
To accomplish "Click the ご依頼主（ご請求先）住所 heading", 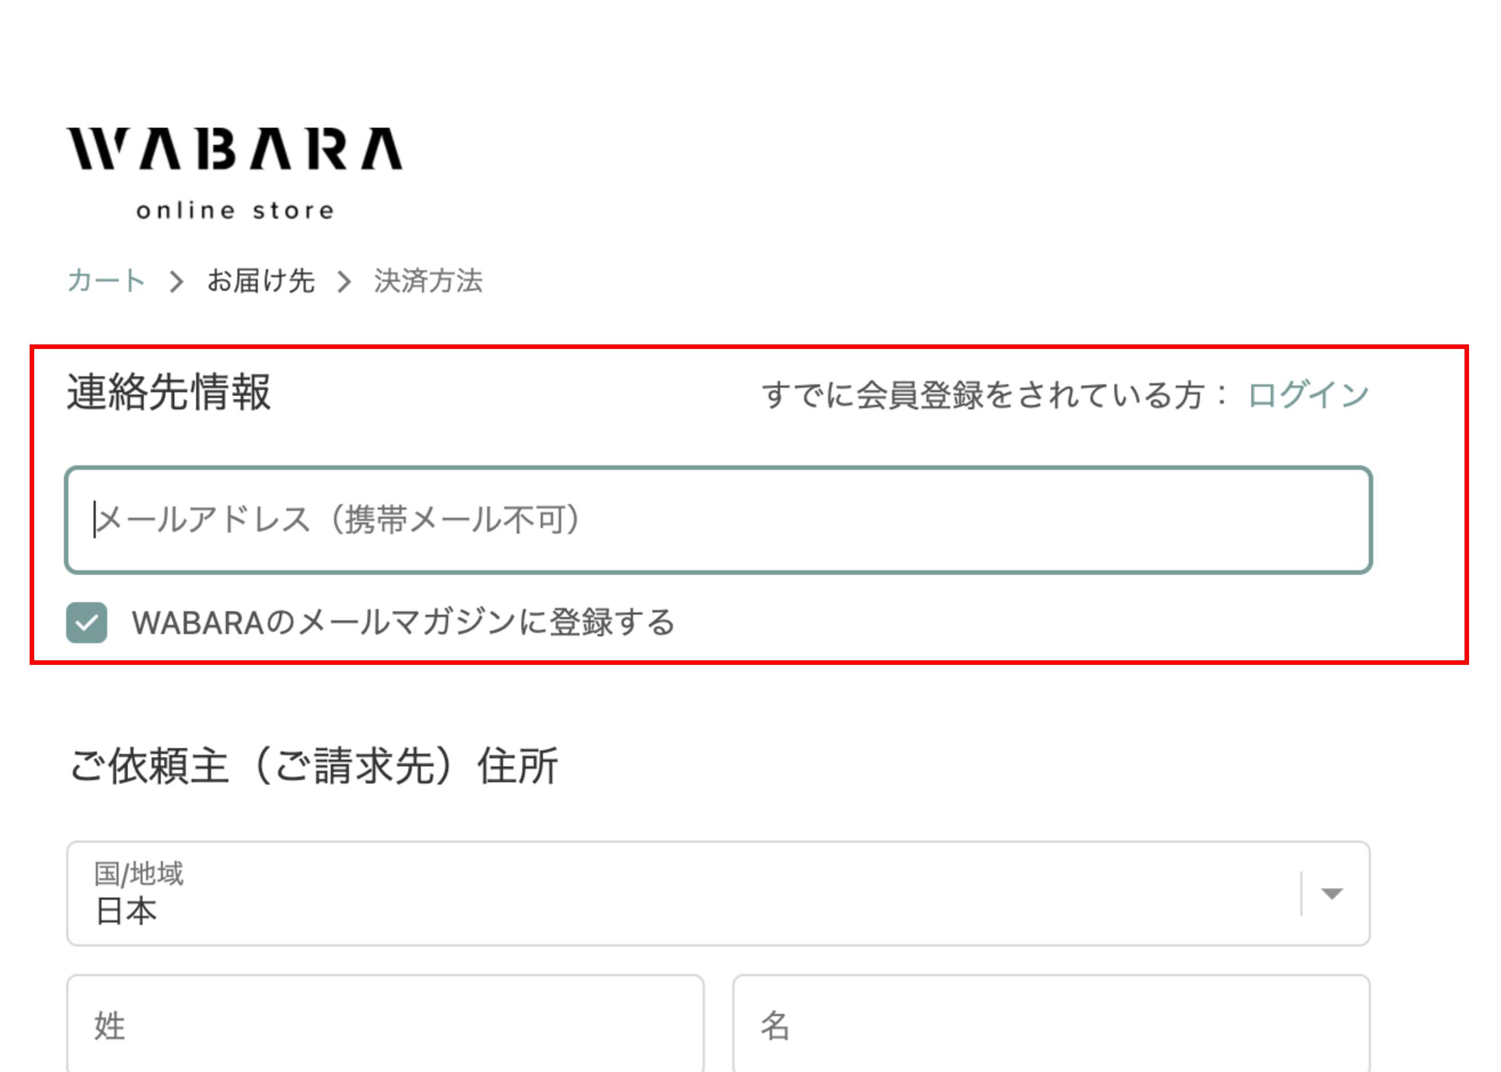I will click(x=314, y=766).
